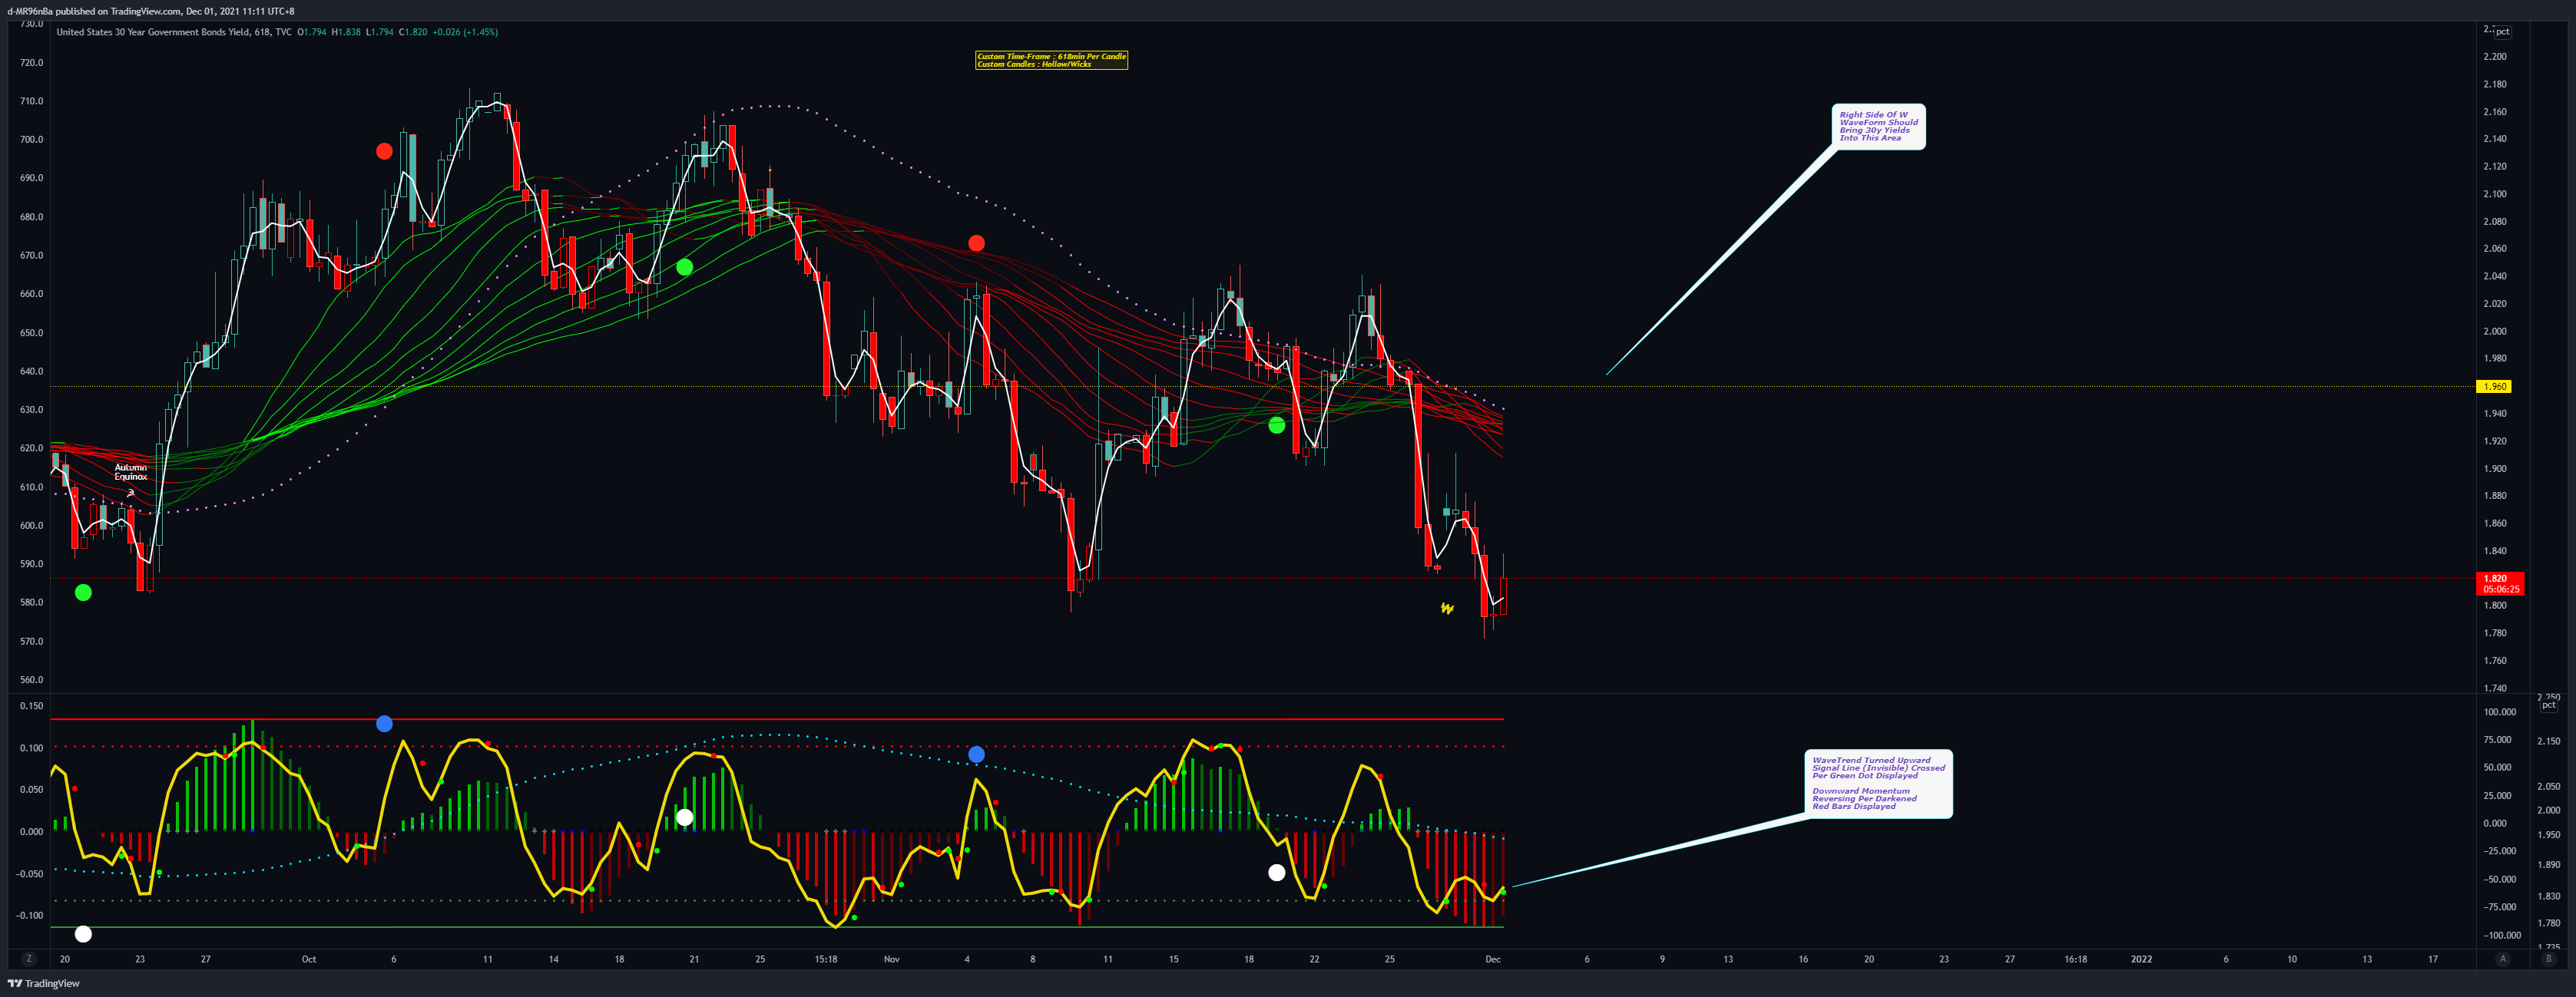Viewport: 2576px width, 997px height.
Task: Click the open value 'O1.794' in the legend
Action: point(312,32)
